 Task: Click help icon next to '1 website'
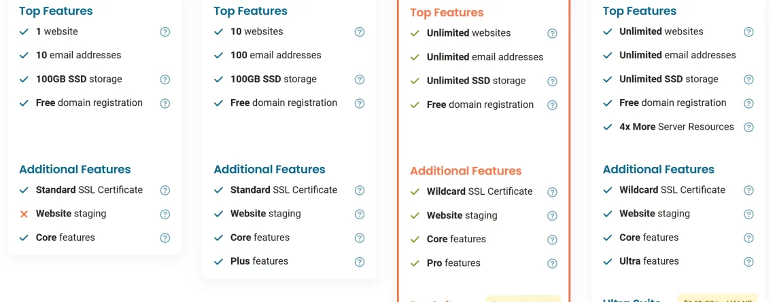pos(165,32)
